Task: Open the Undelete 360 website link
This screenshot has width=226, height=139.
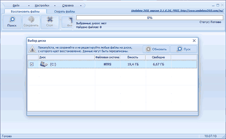Action: click(177, 11)
